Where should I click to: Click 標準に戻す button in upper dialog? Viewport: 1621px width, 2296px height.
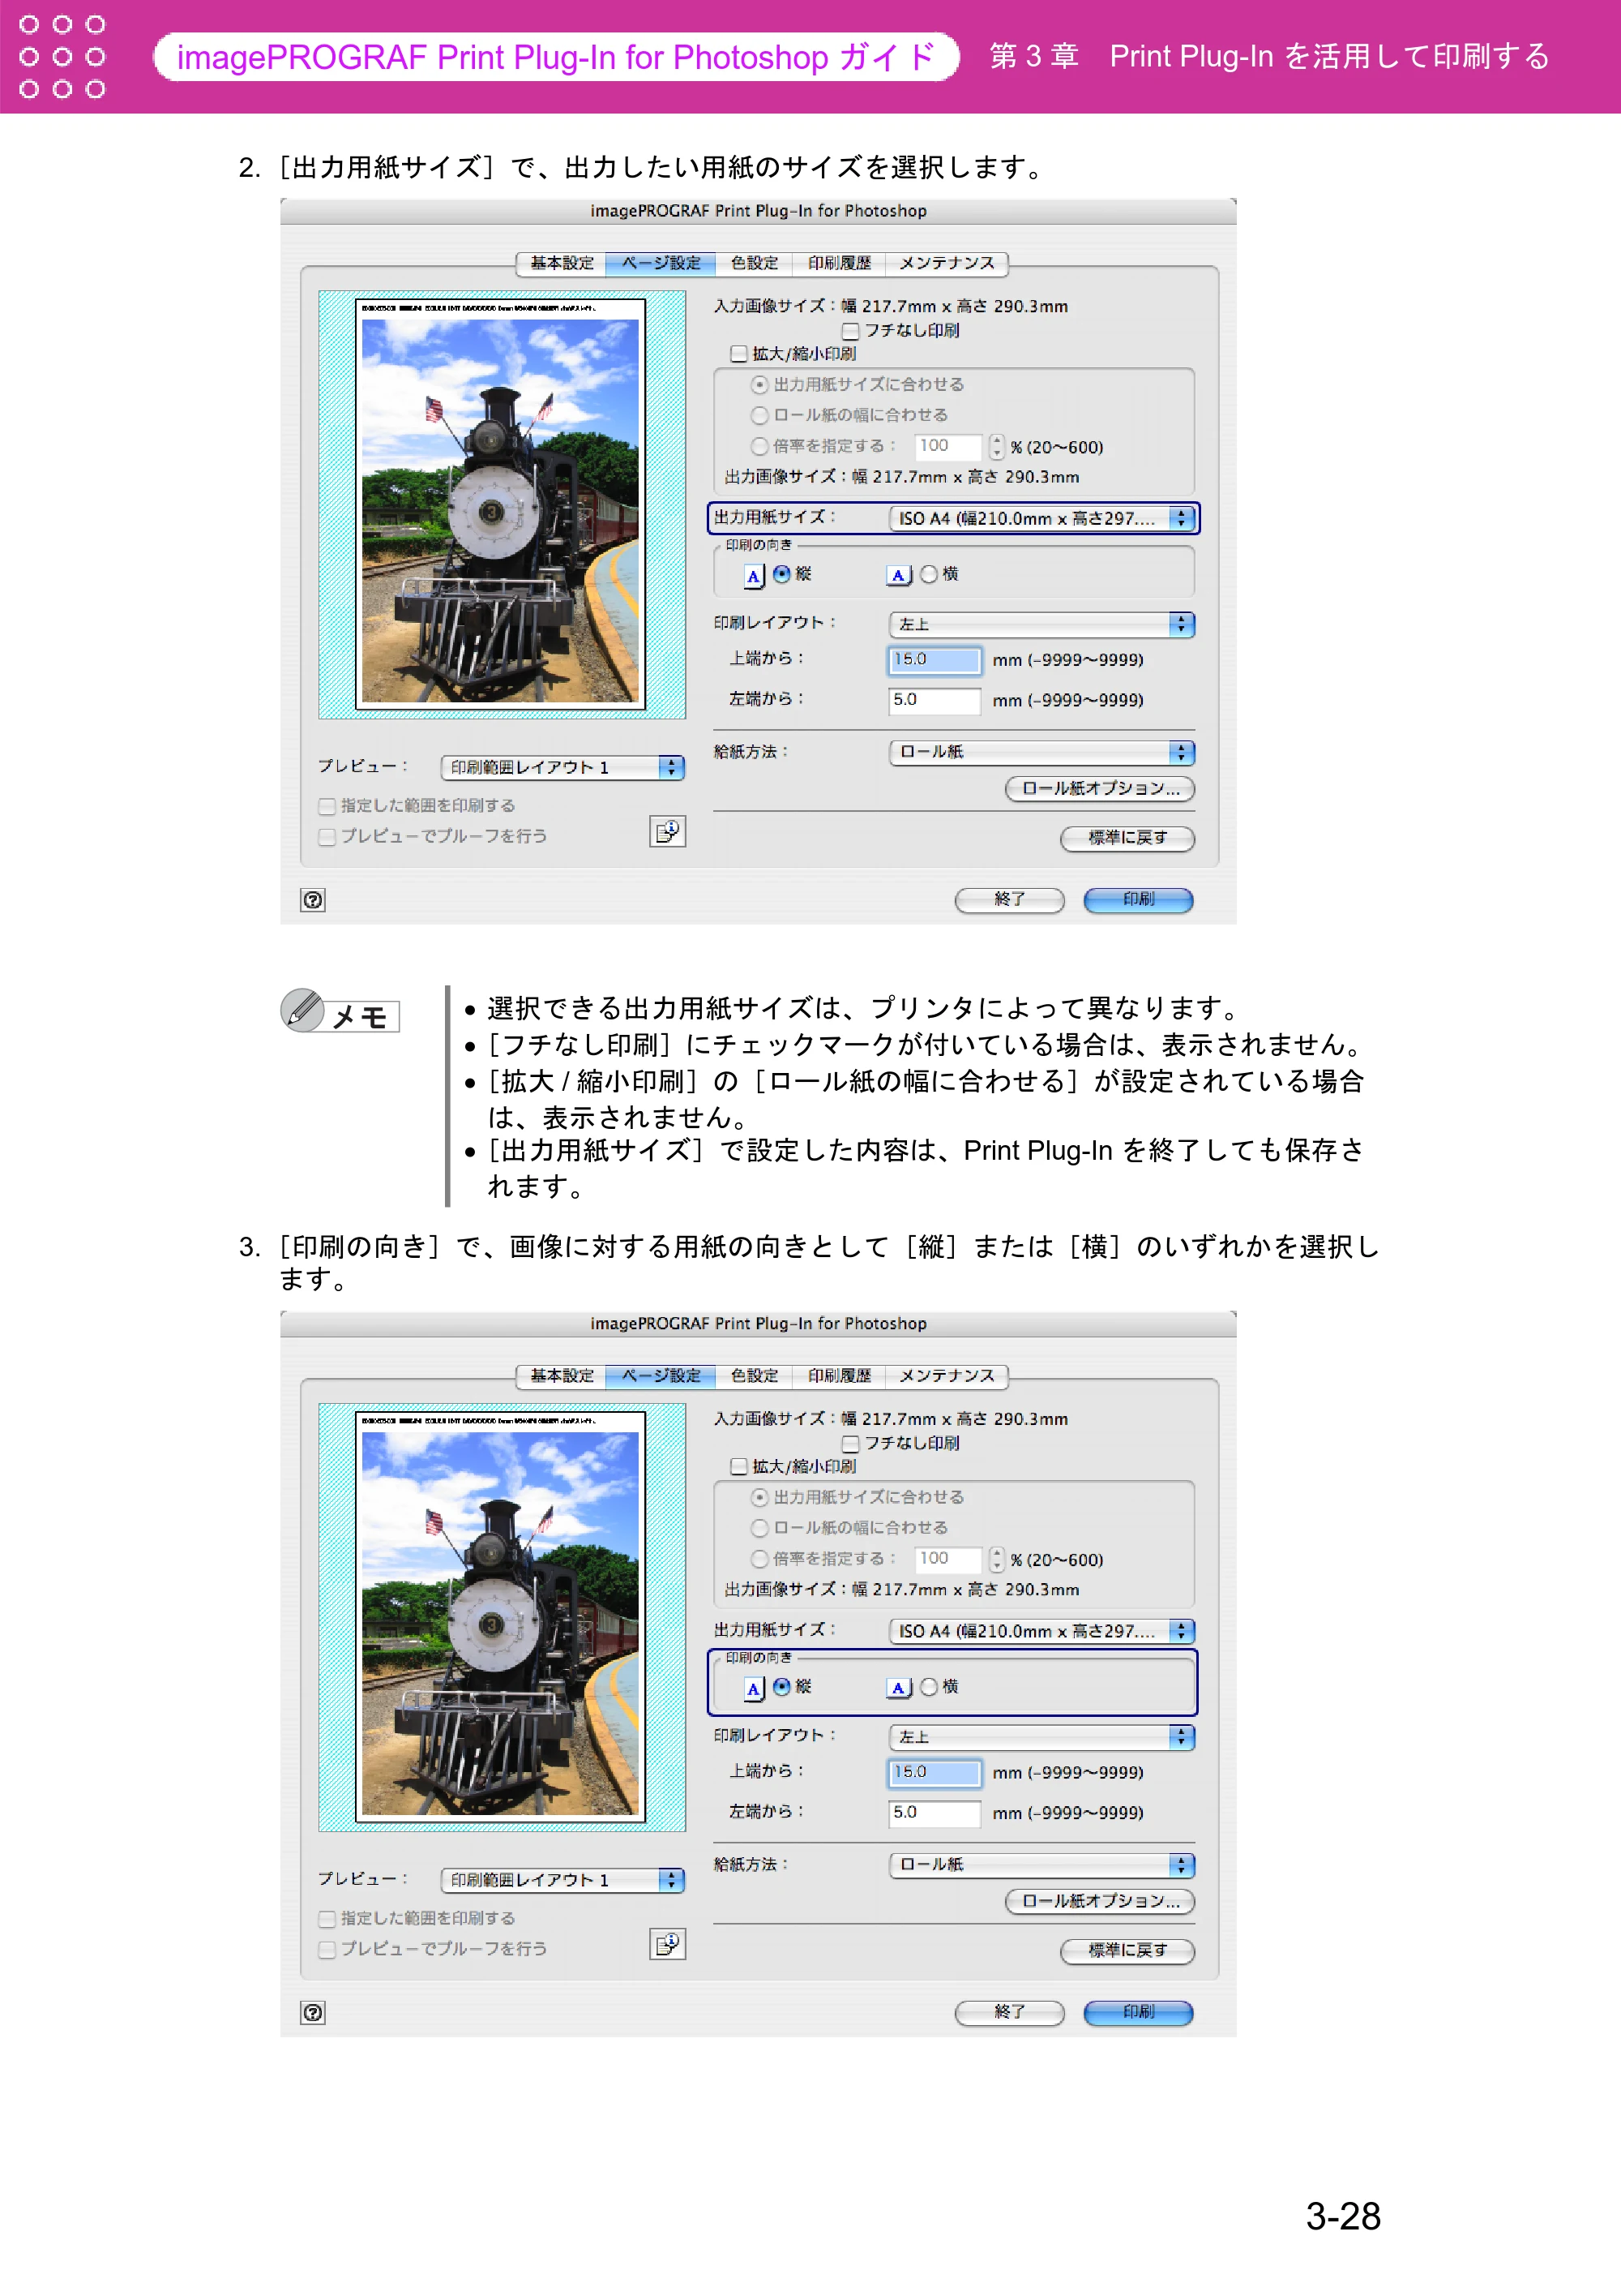point(1127,838)
